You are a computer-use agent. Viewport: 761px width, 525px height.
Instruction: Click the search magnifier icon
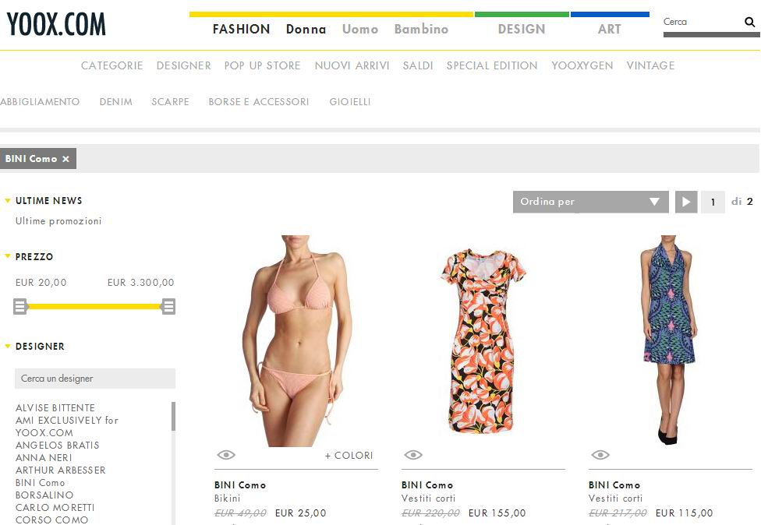[749, 22]
